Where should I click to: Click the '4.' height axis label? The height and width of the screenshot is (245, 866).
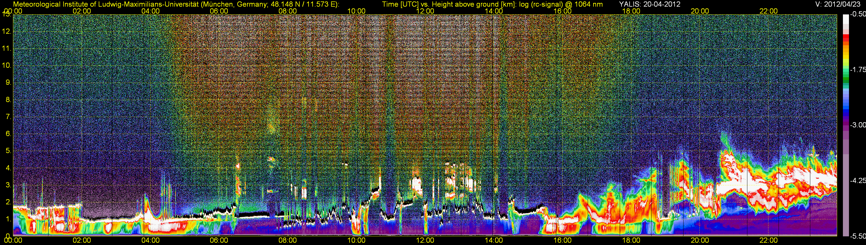click(x=9, y=168)
